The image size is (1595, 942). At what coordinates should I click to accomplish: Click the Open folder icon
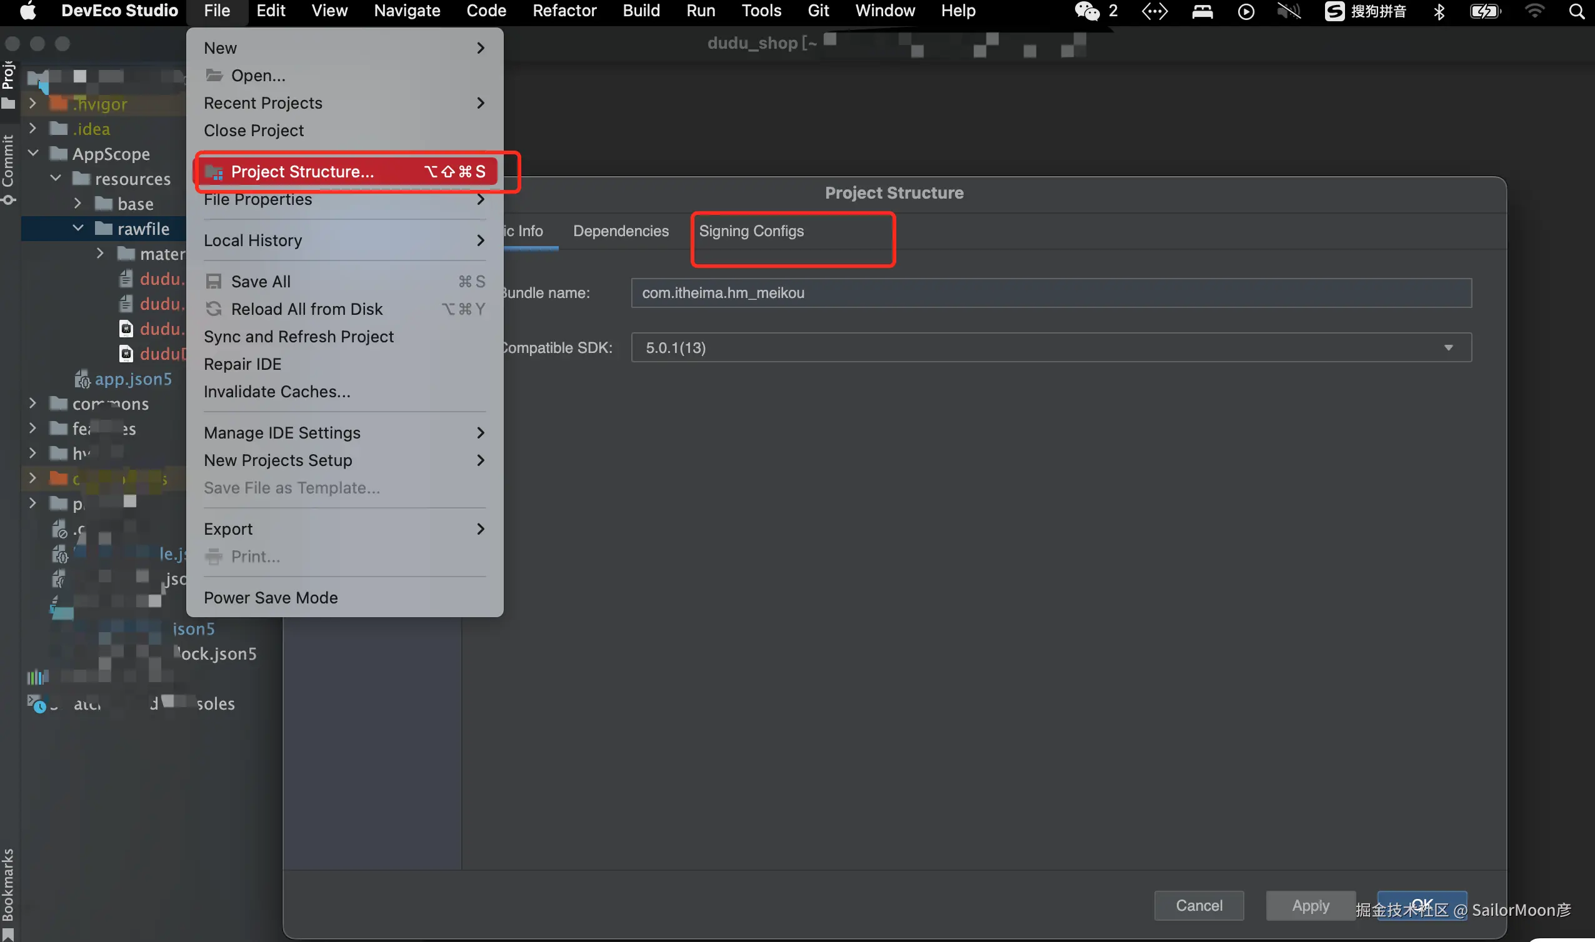[x=214, y=76]
